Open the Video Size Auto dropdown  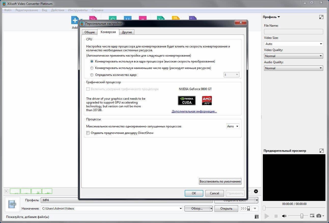[294, 44]
